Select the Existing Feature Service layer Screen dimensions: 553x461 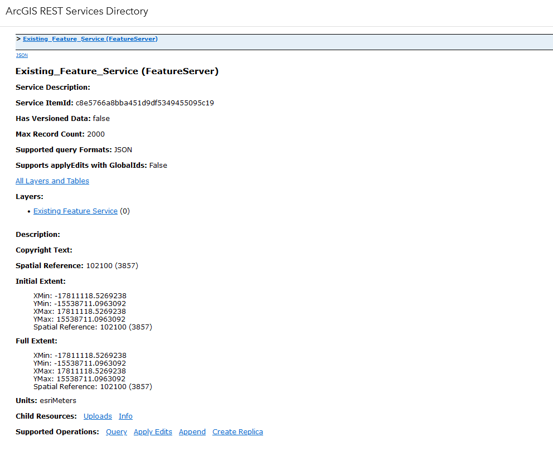tap(75, 211)
